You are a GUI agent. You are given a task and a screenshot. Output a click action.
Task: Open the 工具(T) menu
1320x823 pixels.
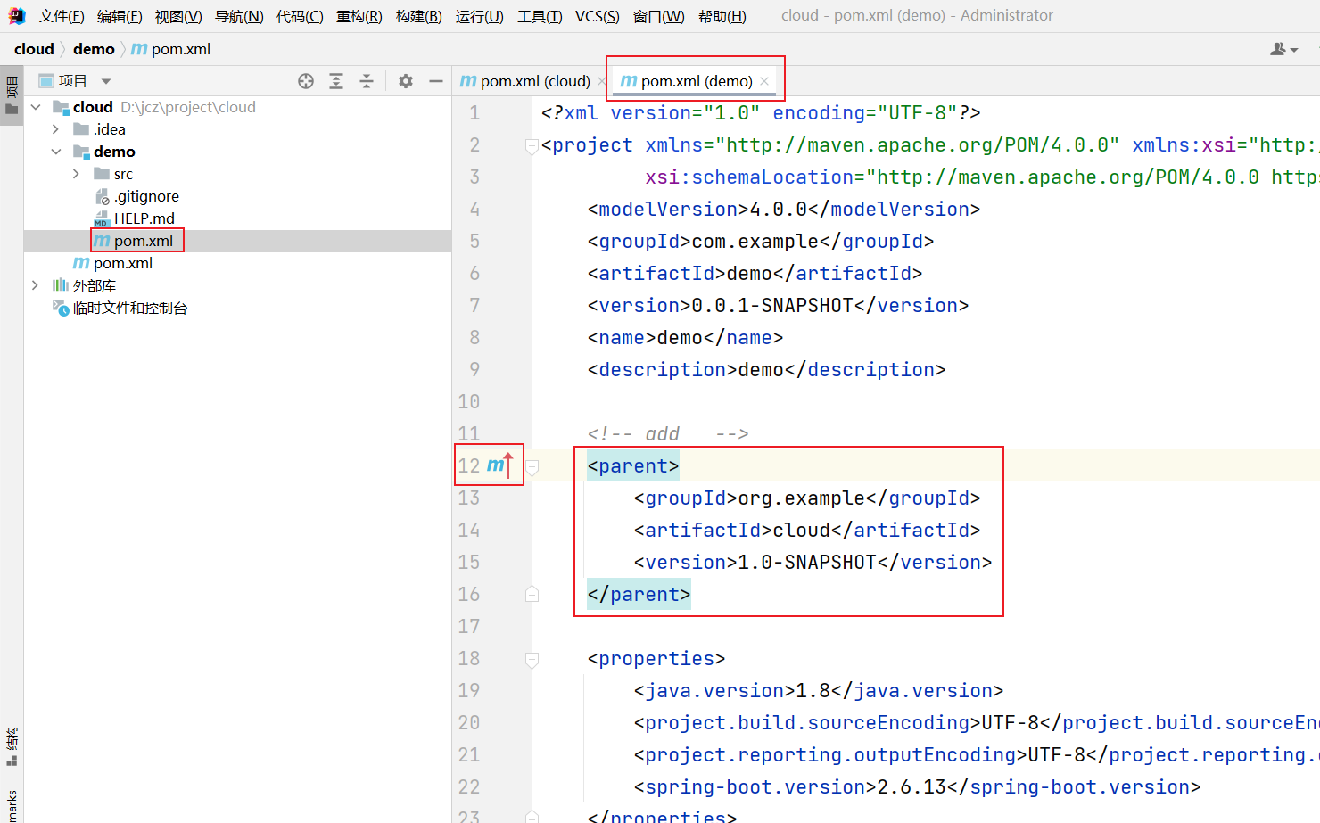click(x=540, y=16)
